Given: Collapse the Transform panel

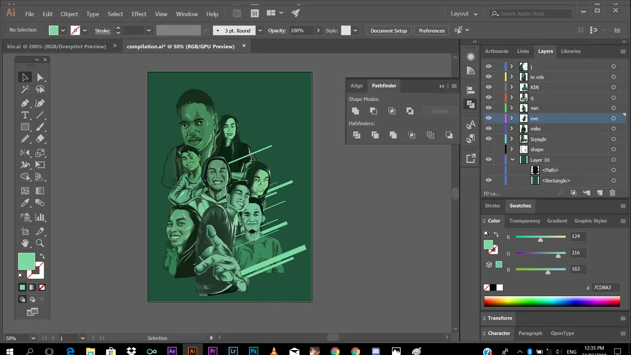Looking at the screenshot, I should tap(484, 319).
